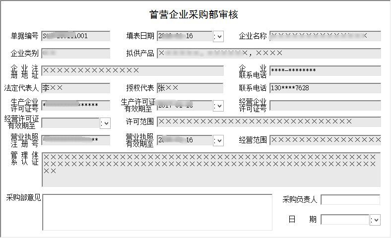Click the 拟供产品 input field
Viewport: 391px width, 238px height.
pyautogui.click(x=269, y=54)
